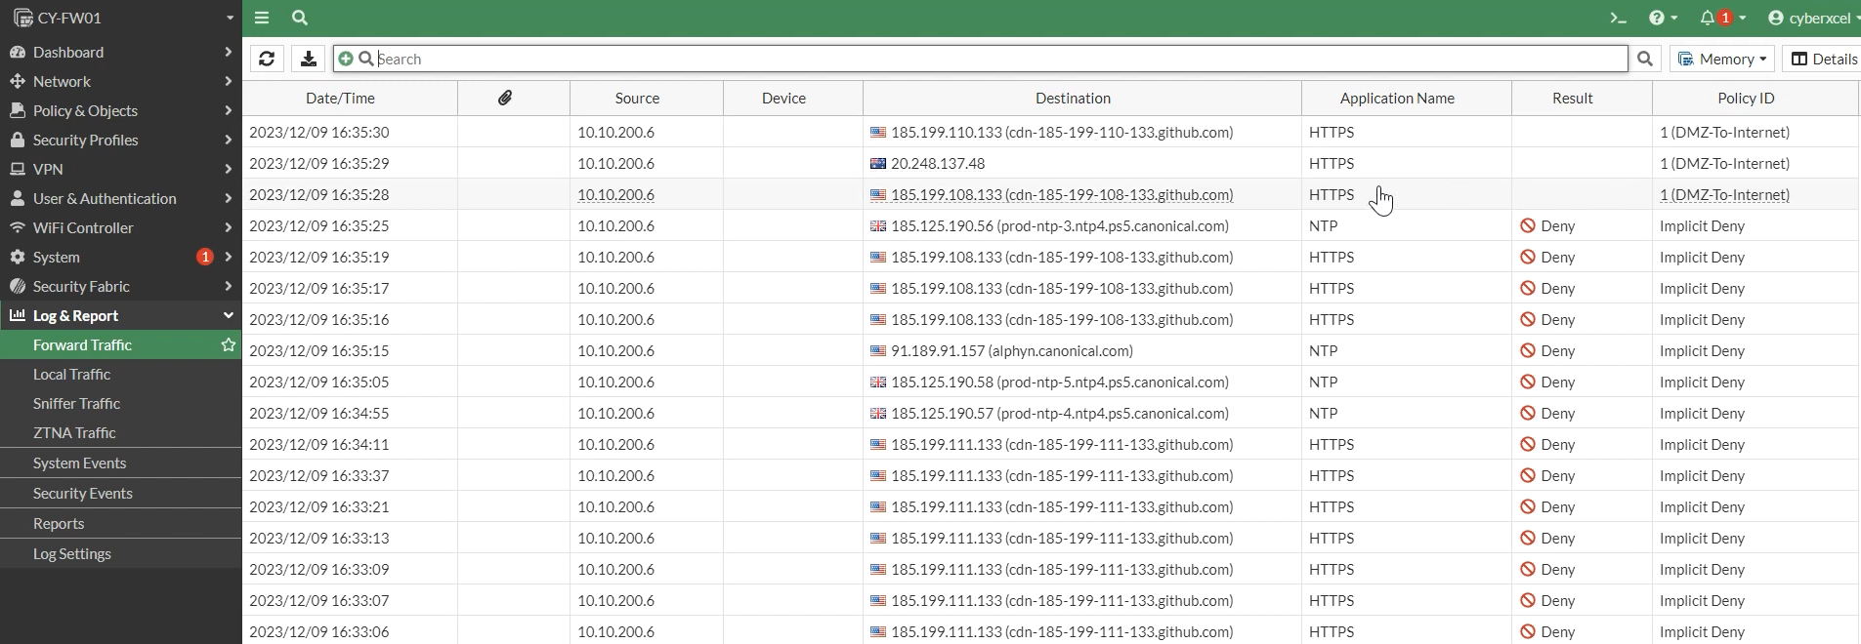Open the CLI console icon
This screenshot has height=644, width=1861.
click(x=1619, y=18)
